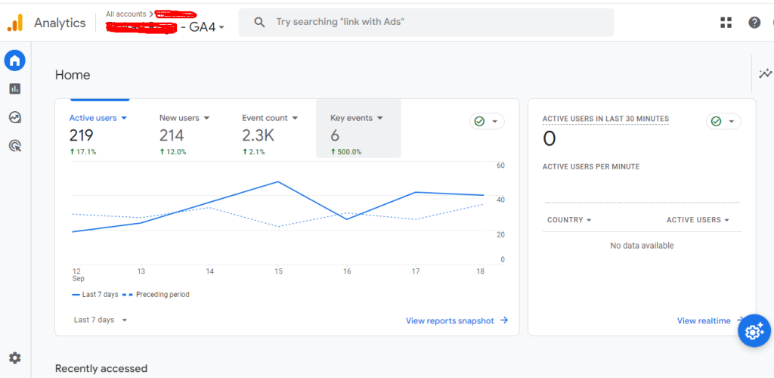Open Admin settings gear icon
Image resolution: width=774 pixels, height=378 pixels.
15,358
